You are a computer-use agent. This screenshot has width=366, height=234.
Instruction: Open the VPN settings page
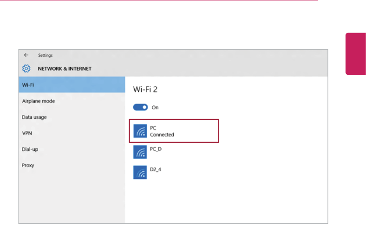coord(27,133)
